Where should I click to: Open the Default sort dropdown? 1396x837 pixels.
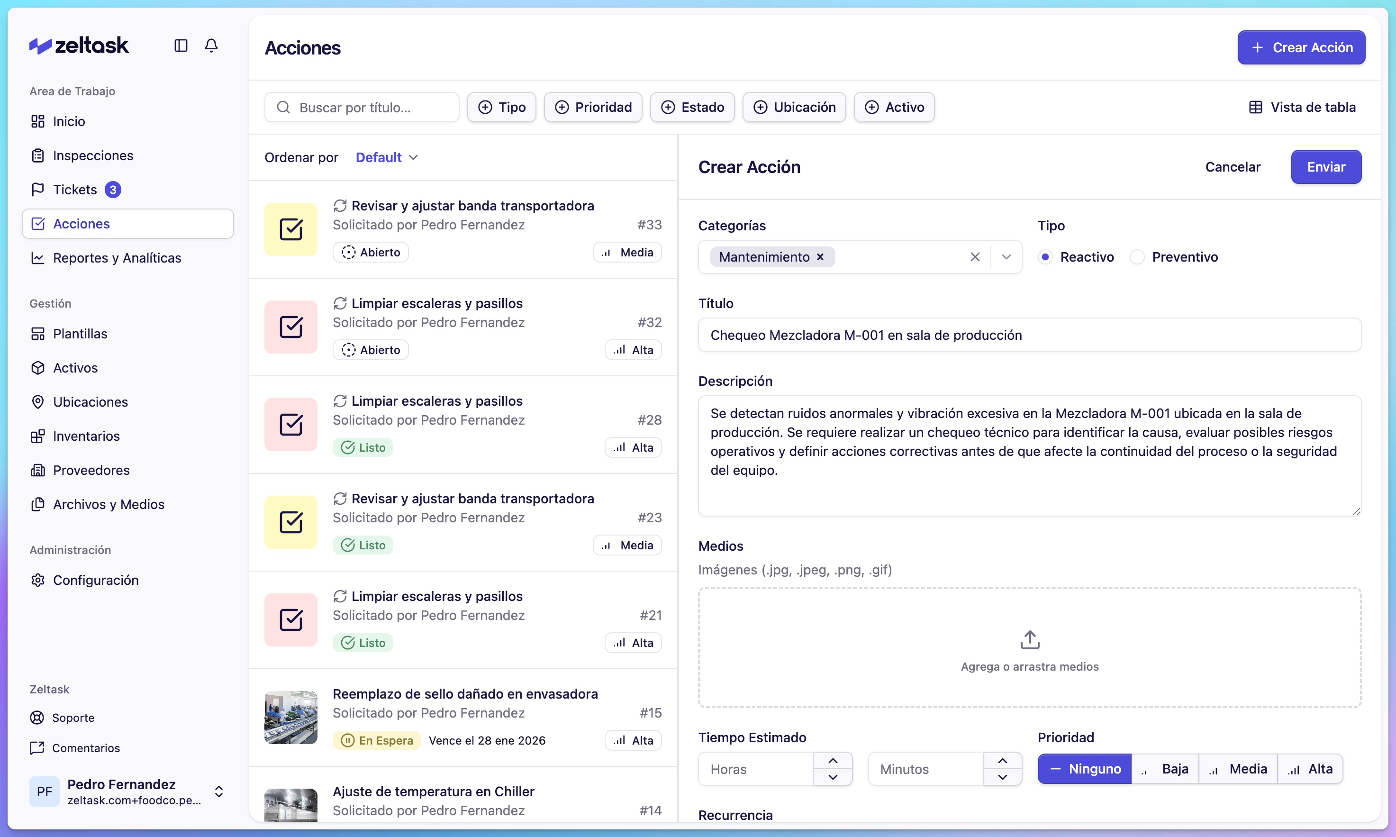point(386,157)
